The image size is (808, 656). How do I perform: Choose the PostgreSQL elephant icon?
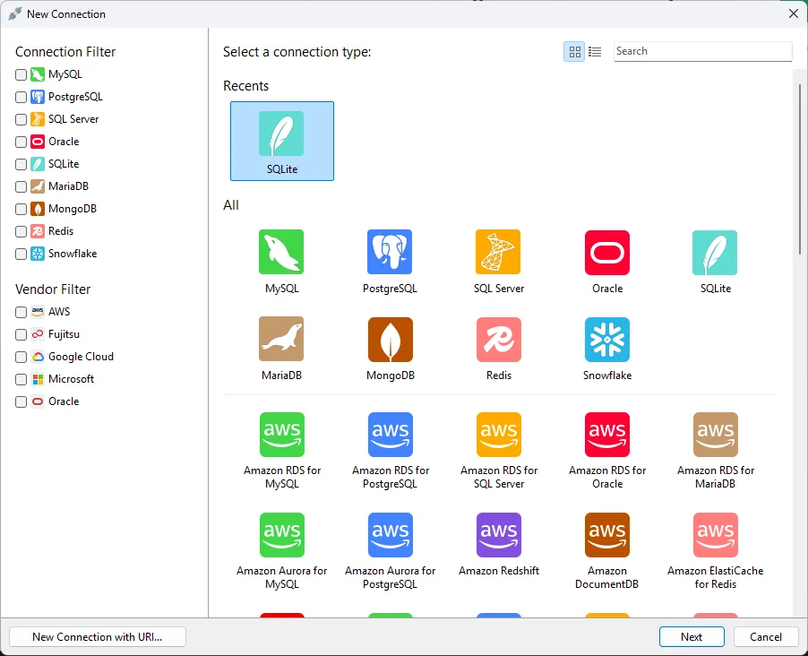[x=390, y=252]
